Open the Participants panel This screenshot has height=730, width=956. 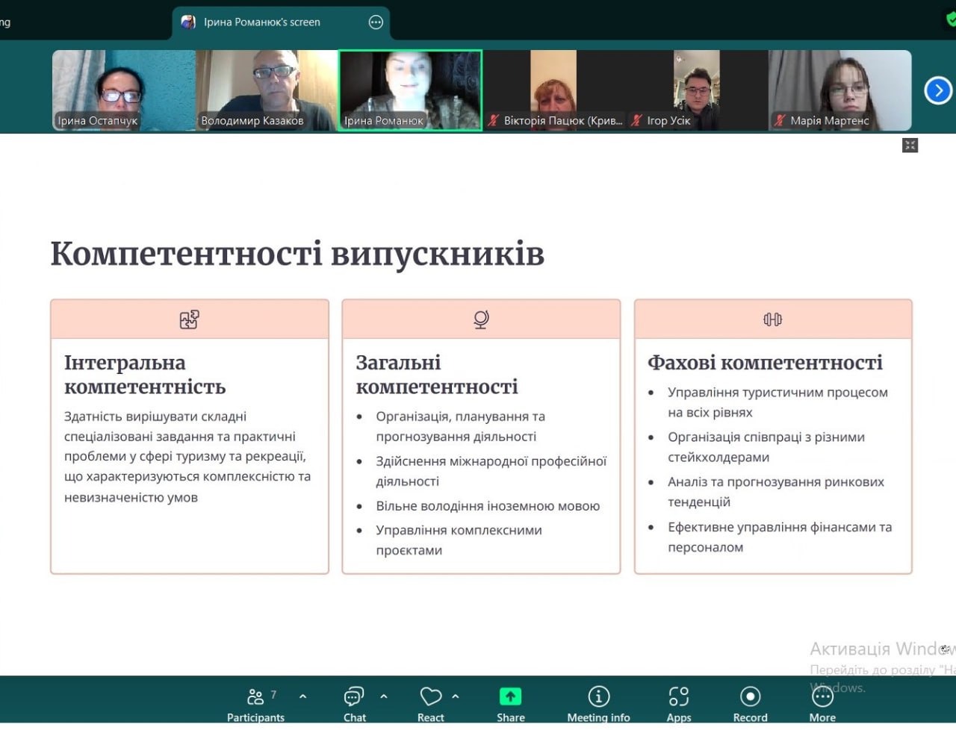click(255, 703)
